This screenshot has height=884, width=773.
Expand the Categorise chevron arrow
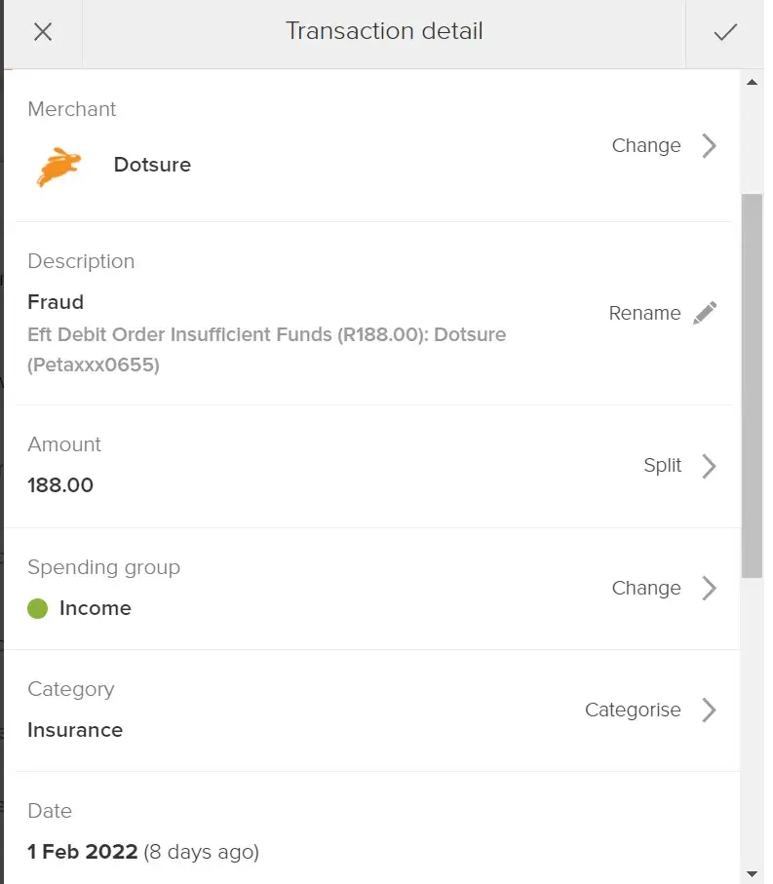coord(710,711)
